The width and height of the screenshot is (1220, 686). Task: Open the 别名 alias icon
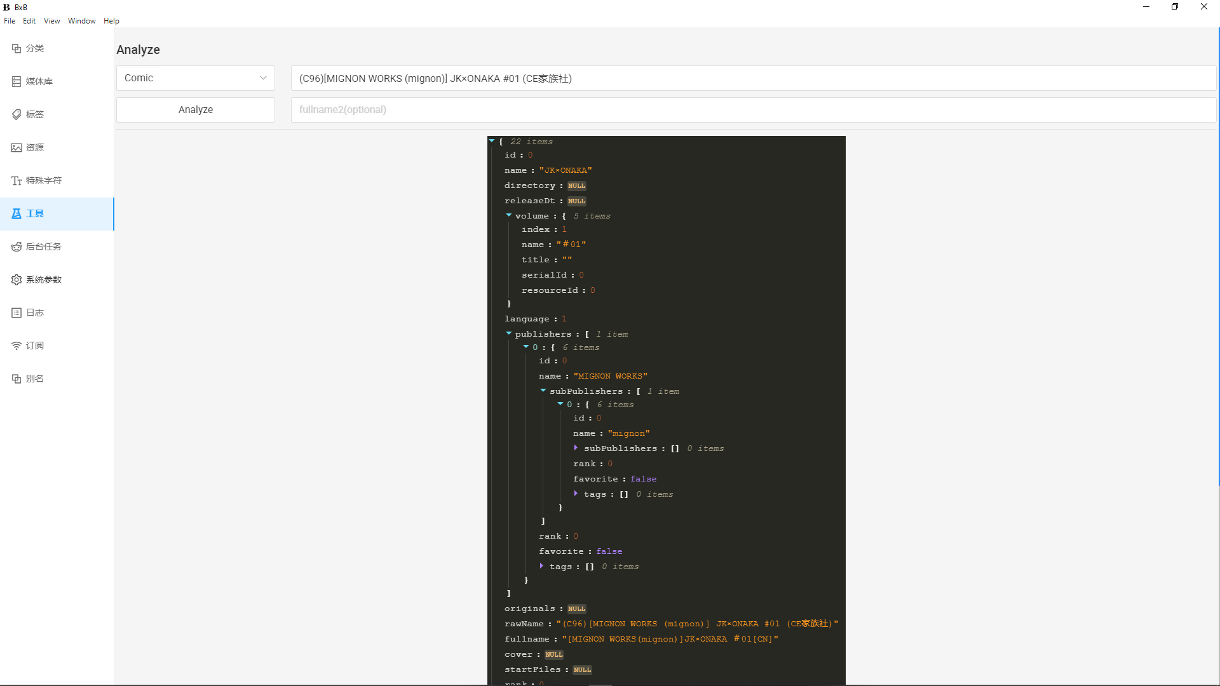17,379
